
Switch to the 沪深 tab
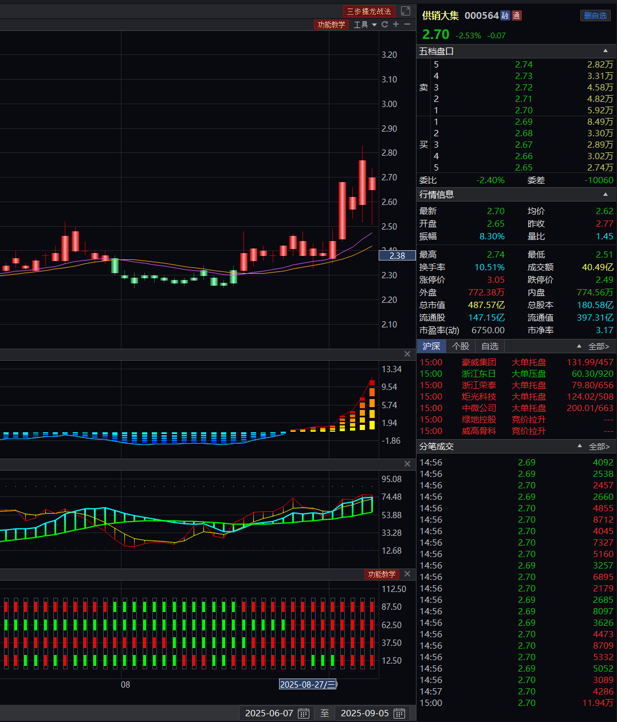(431, 346)
